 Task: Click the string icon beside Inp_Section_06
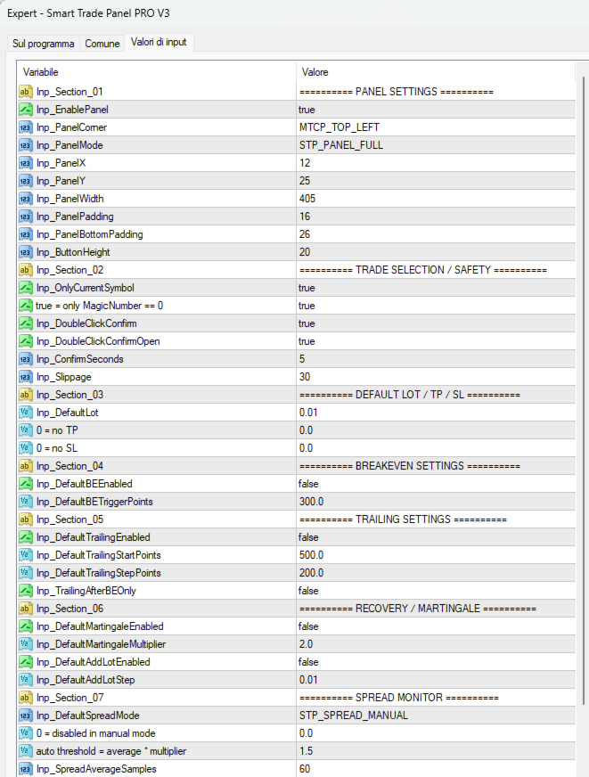pos(25,609)
